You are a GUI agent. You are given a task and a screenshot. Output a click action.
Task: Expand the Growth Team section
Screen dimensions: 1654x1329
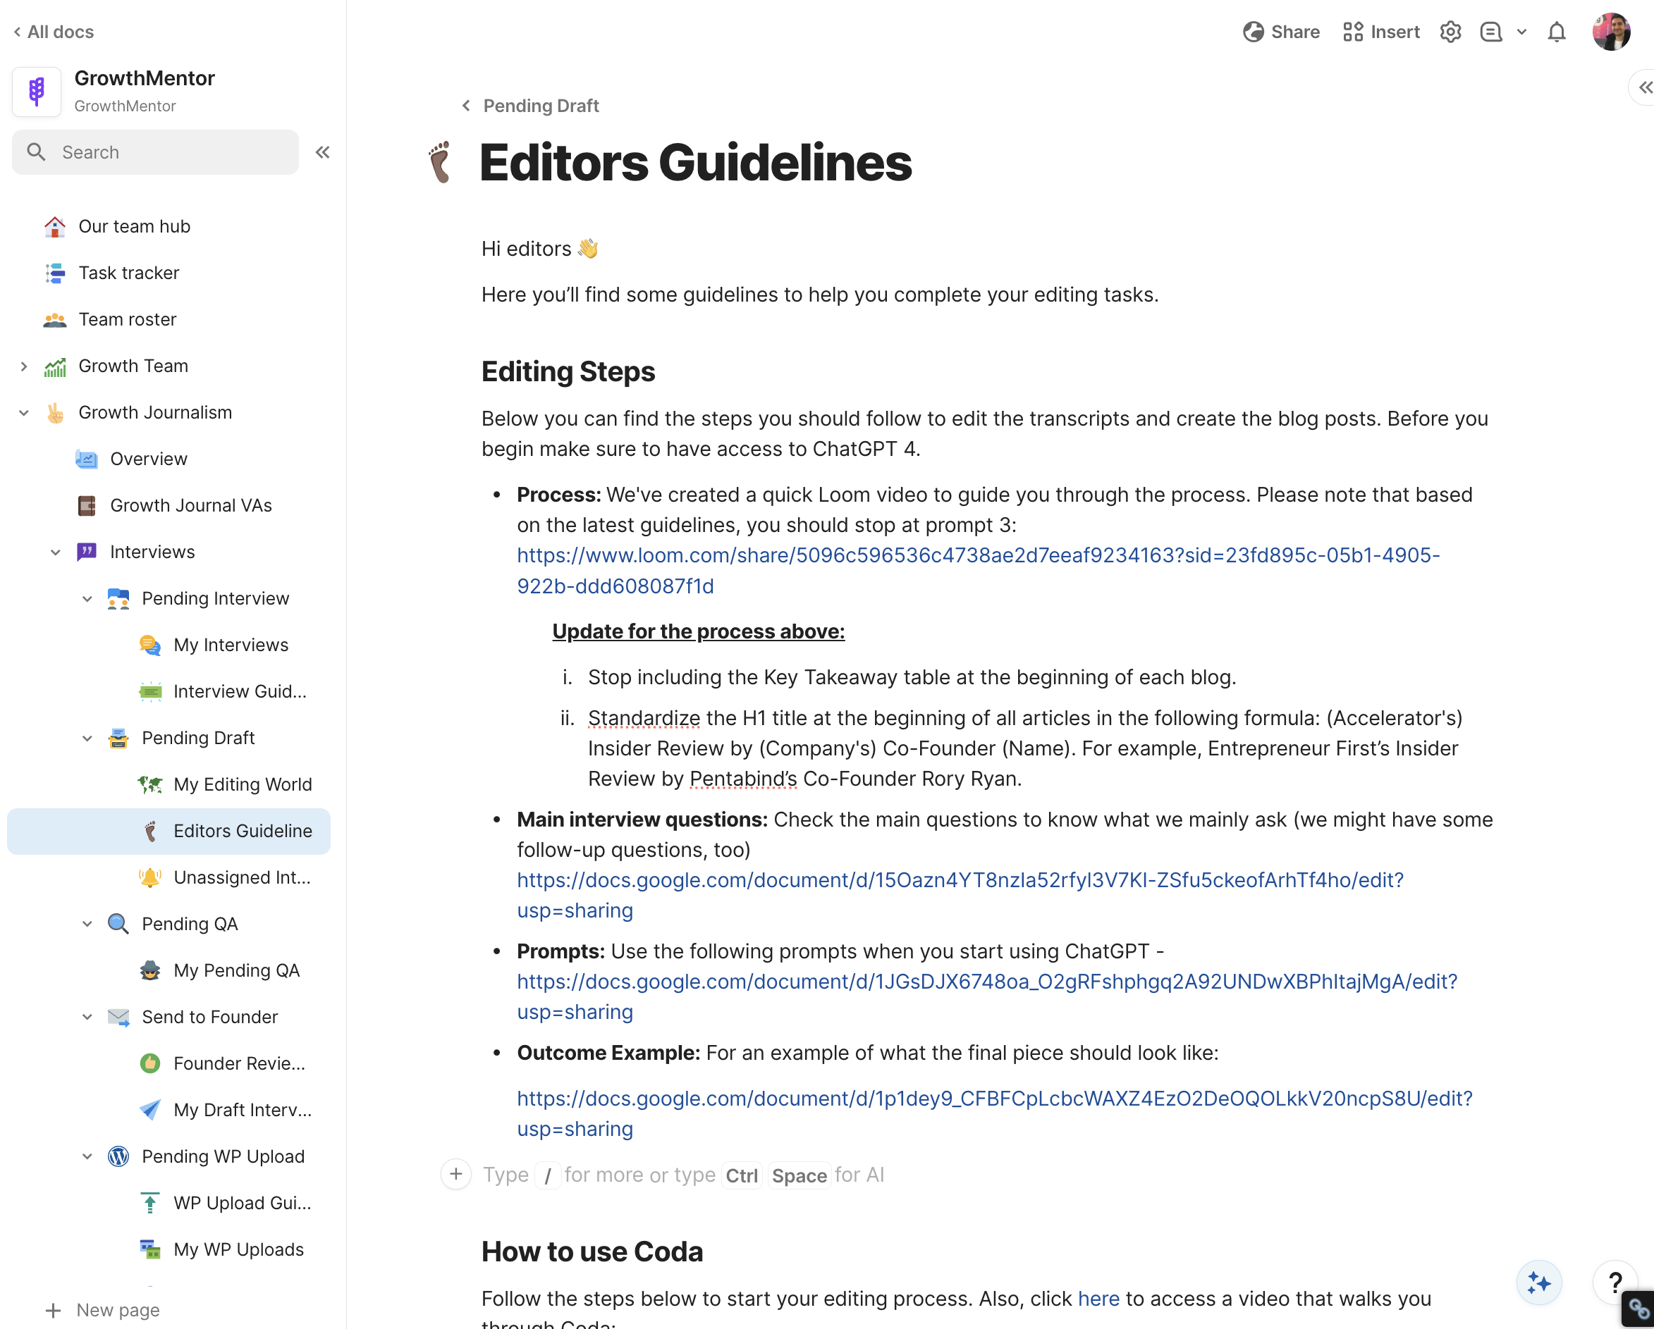coord(24,366)
